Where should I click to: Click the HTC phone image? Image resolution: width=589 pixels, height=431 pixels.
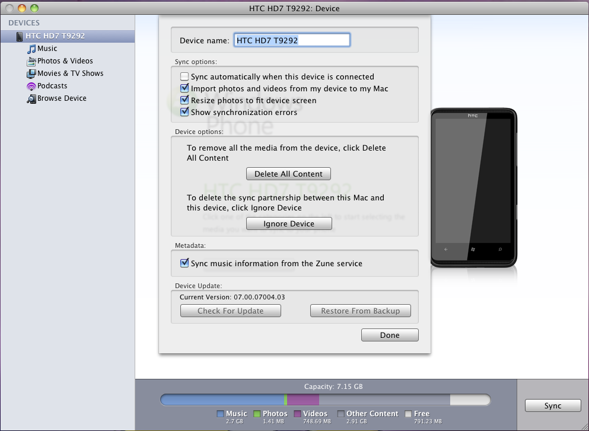tap(474, 188)
